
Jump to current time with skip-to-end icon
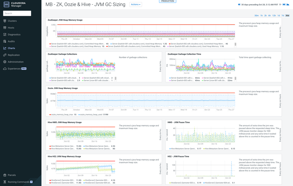tap(284, 4)
